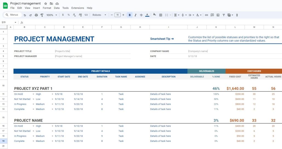The height and width of the screenshot is (149, 282).
Task: Open the Extensions menu
Action: [77, 8]
